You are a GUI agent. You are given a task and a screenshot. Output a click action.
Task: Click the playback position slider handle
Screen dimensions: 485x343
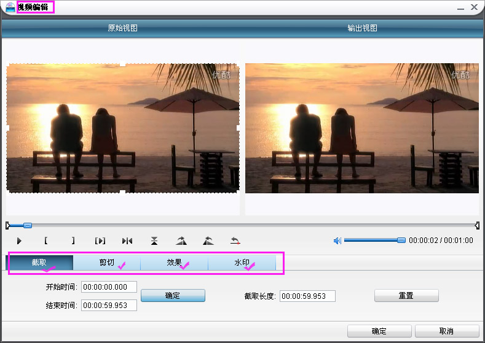[x=28, y=225]
